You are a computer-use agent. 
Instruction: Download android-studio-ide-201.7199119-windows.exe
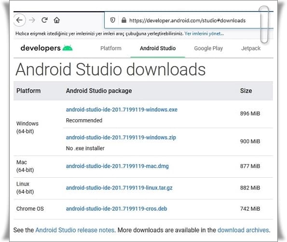tap(122, 110)
